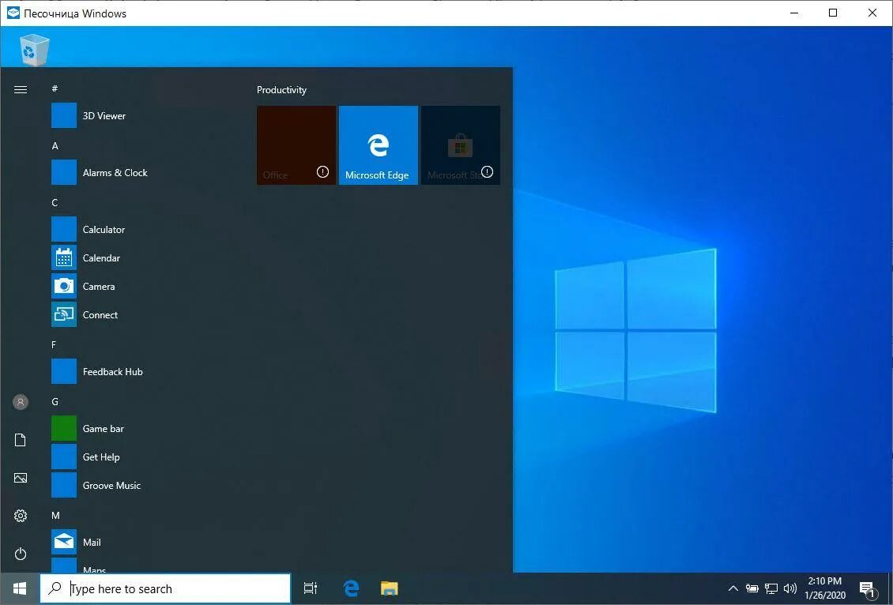Show hidden icons in the system tray
This screenshot has width=893, height=605.
(733, 588)
